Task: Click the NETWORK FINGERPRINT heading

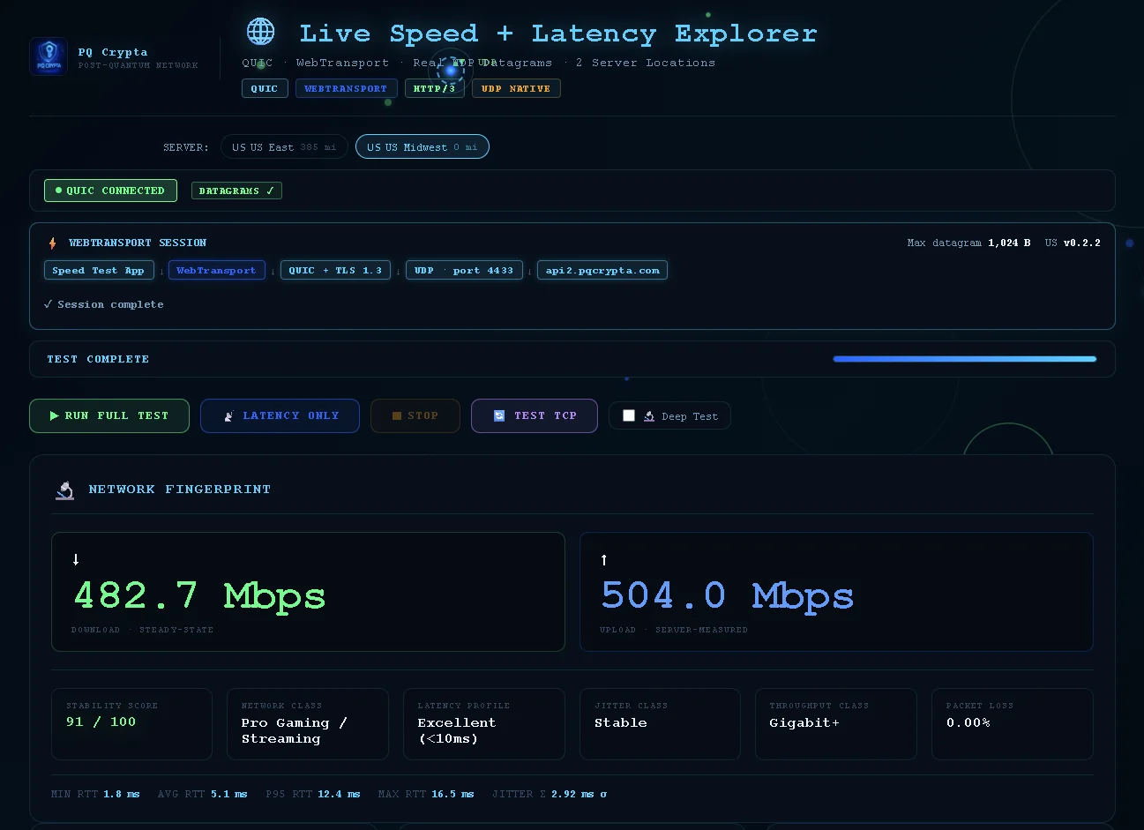Action: (x=180, y=490)
